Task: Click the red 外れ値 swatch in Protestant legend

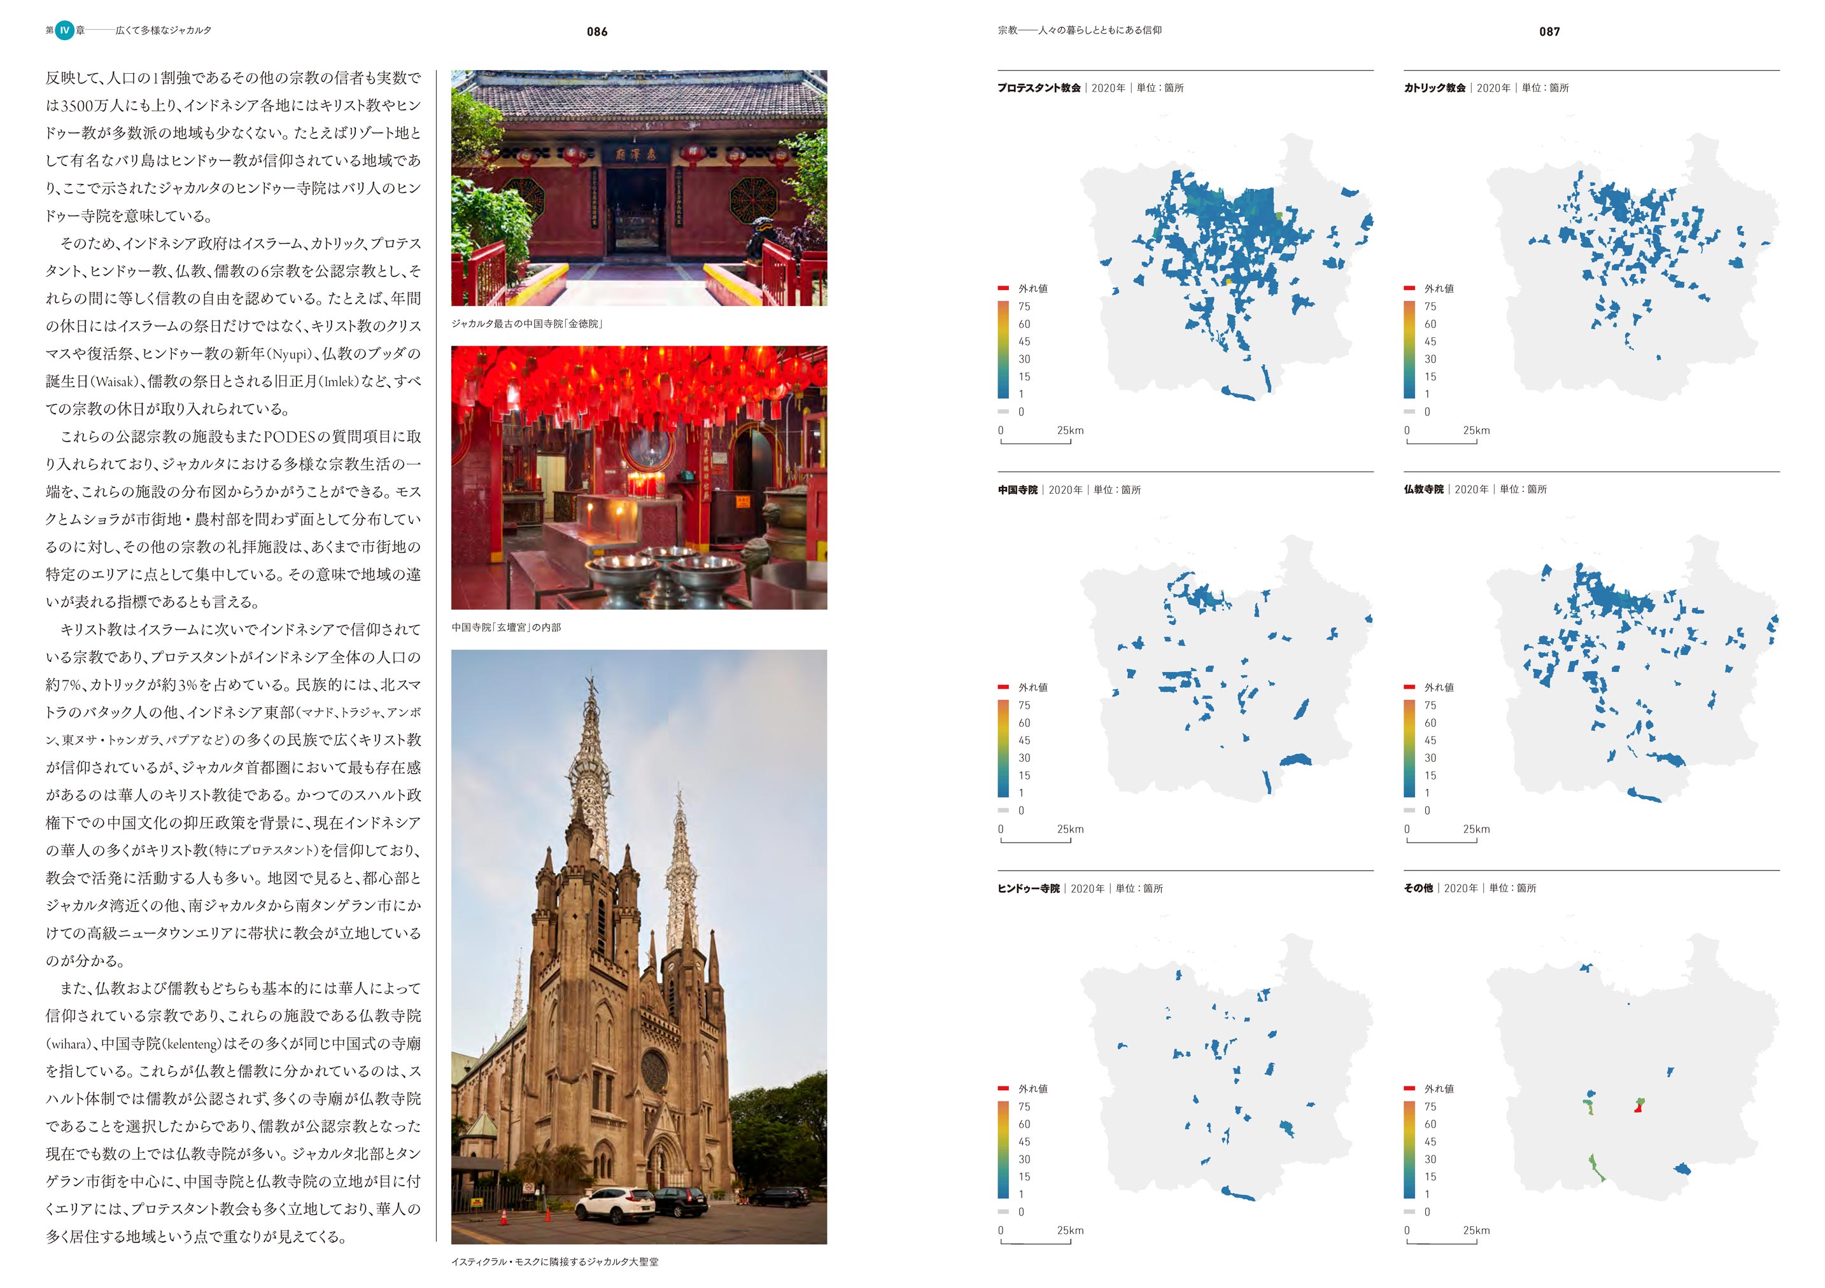Action: [x=1003, y=288]
